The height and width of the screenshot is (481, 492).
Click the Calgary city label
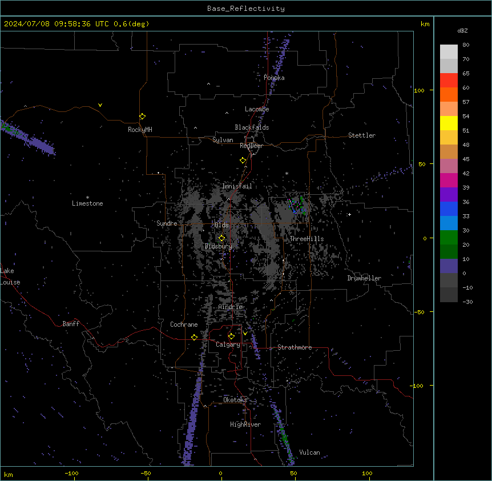pyautogui.click(x=228, y=344)
